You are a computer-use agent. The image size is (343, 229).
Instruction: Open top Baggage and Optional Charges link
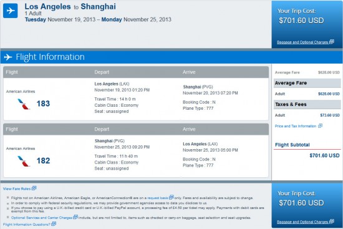302,42
